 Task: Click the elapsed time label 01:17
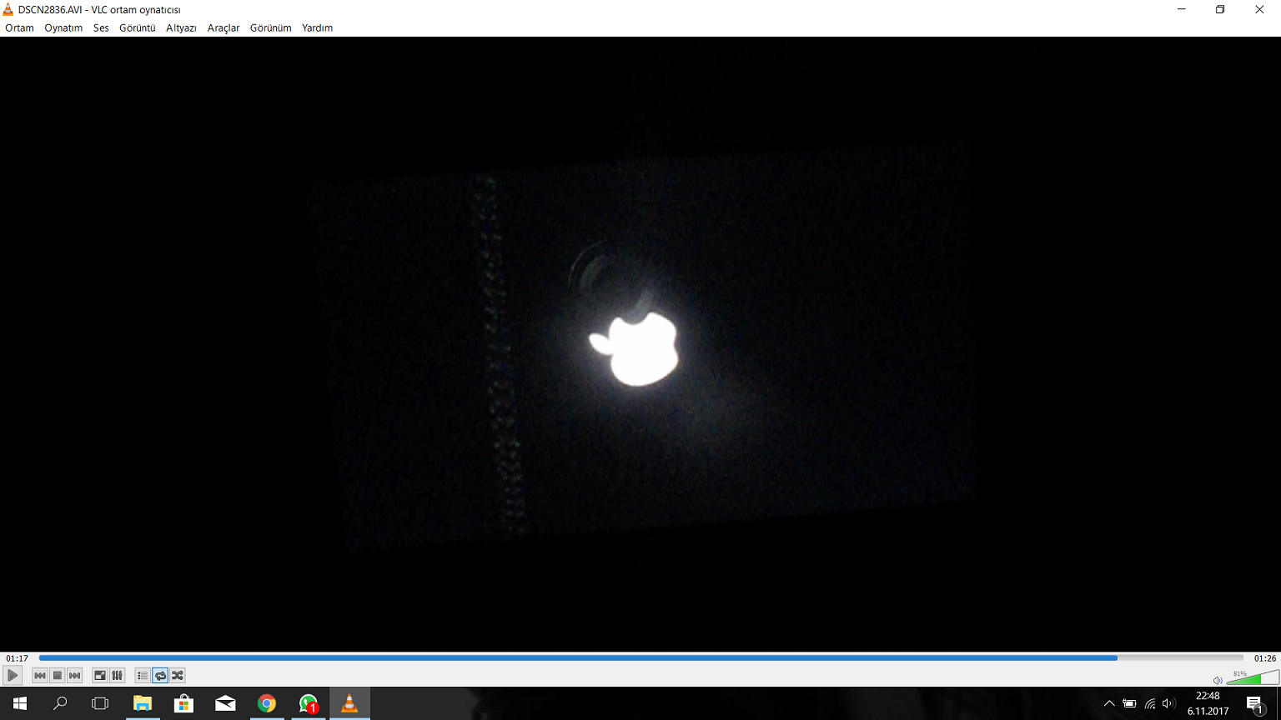(x=17, y=658)
